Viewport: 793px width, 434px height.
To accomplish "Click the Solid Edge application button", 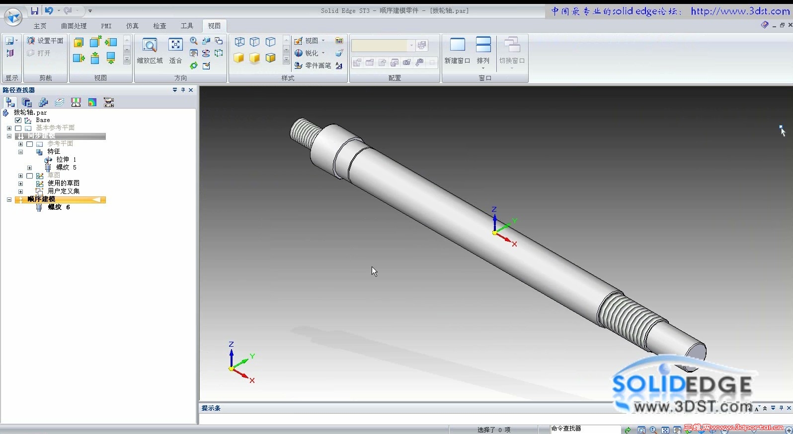I will point(13,17).
